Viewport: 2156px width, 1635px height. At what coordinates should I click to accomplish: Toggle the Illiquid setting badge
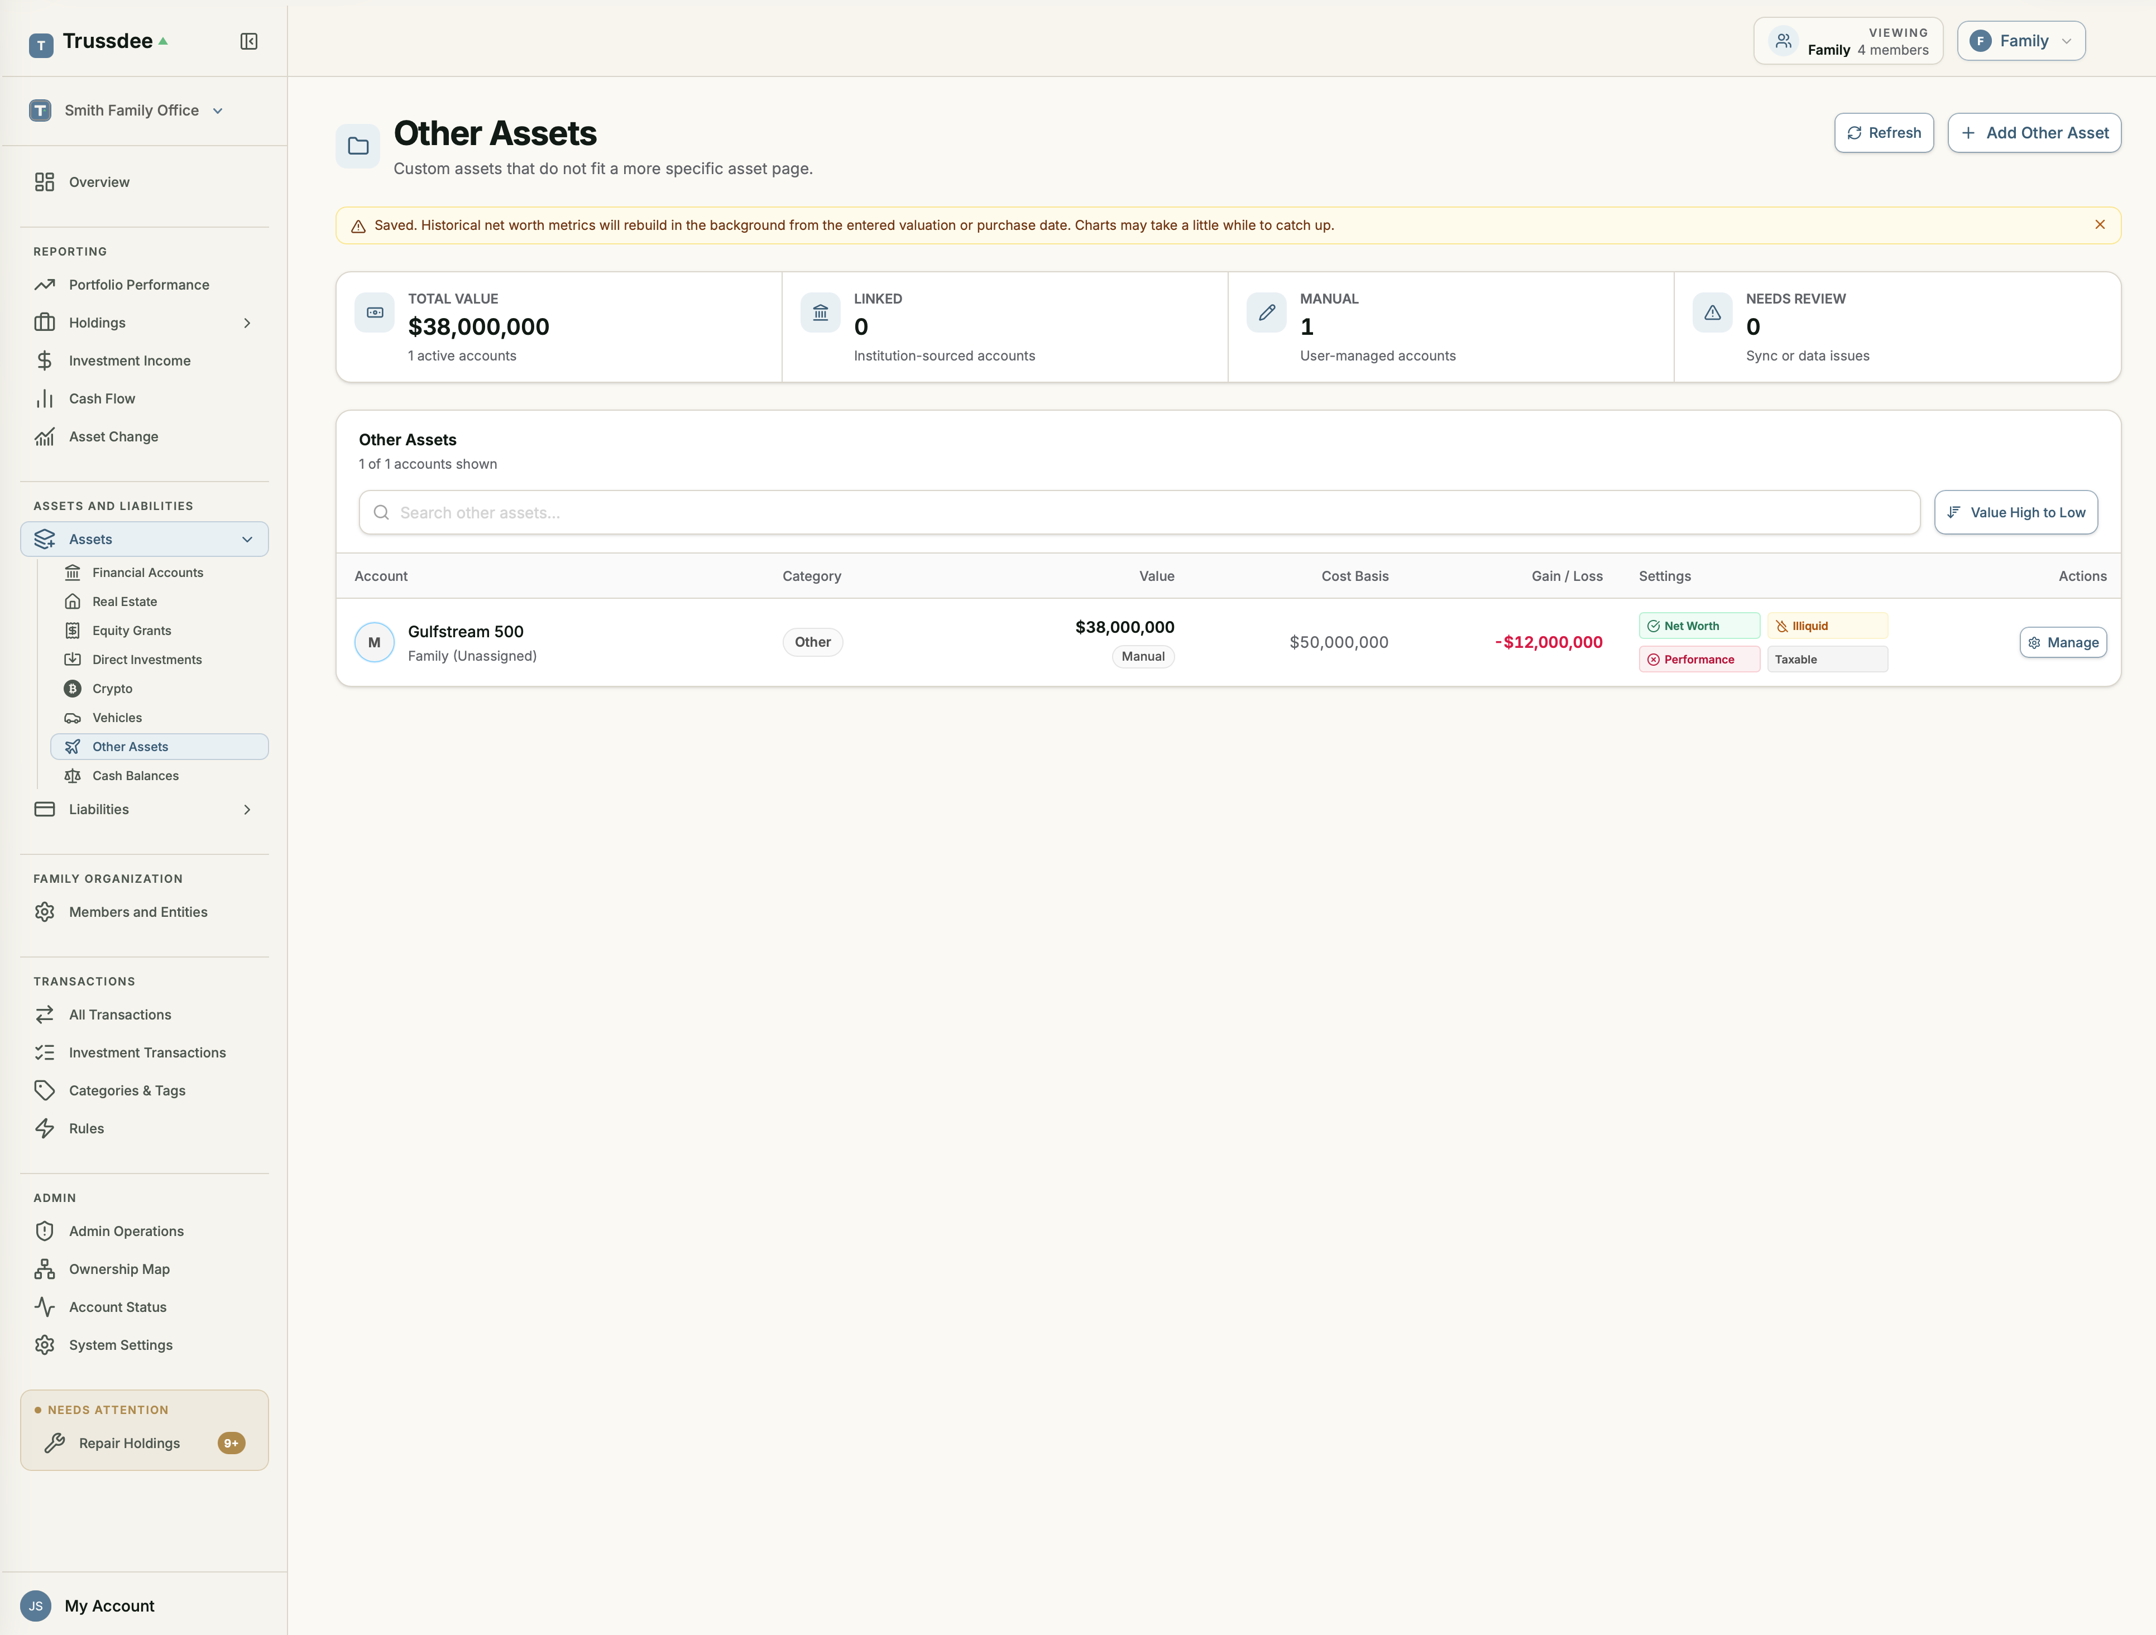click(x=1828, y=626)
